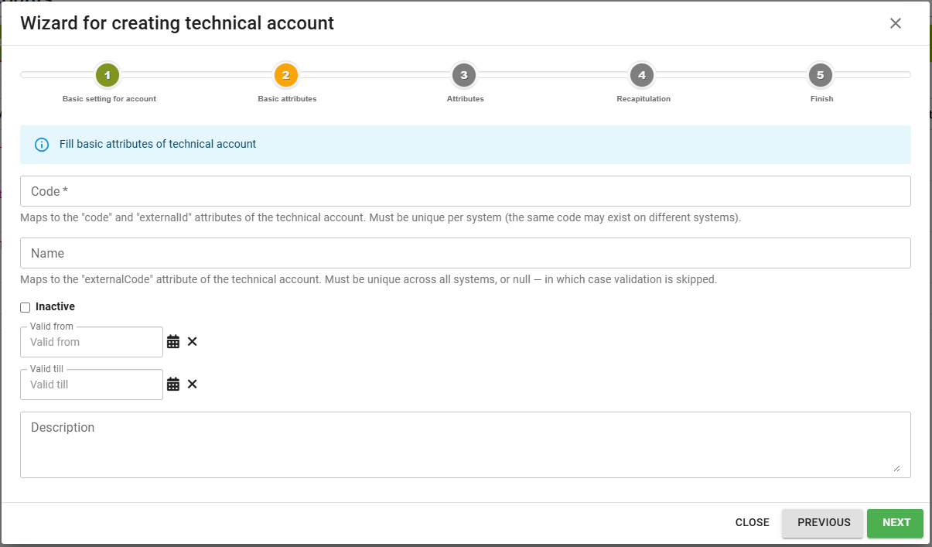Click the info icon in blue banner
Viewport: 932px width, 547px height.
click(x=43, y=145)
